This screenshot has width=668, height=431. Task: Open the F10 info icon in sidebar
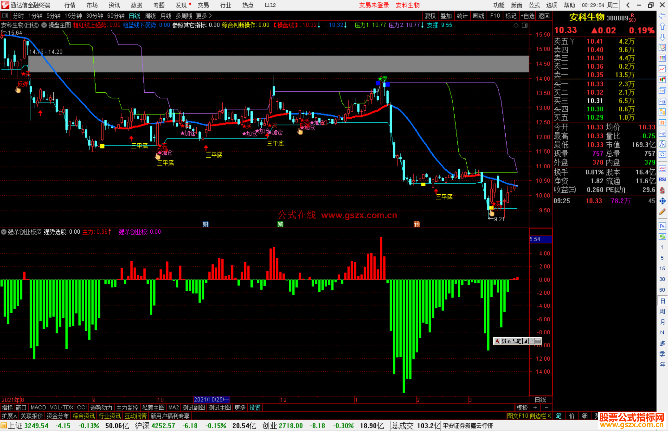[662, 101]
